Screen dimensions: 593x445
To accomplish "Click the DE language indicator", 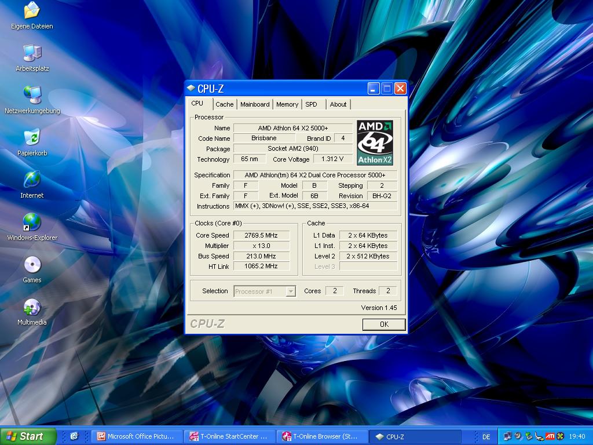I will point(486,437).
